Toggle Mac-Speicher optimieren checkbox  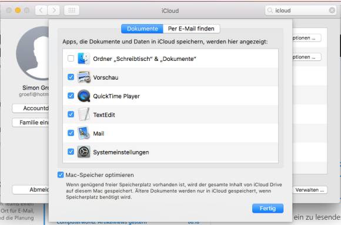[x=61, y=175]
